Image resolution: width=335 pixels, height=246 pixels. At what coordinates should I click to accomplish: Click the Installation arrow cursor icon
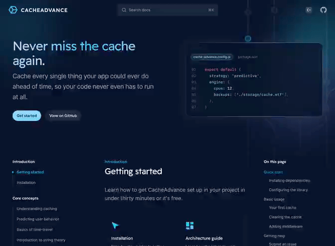(x=115, y=226)
